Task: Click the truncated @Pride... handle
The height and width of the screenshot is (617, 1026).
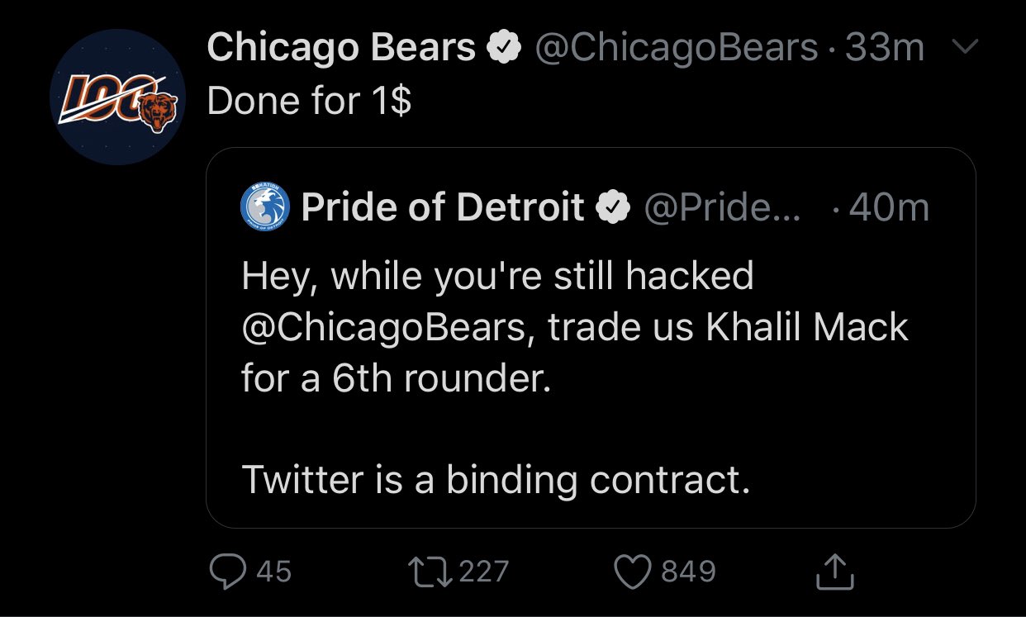Action: coord(720,208)
